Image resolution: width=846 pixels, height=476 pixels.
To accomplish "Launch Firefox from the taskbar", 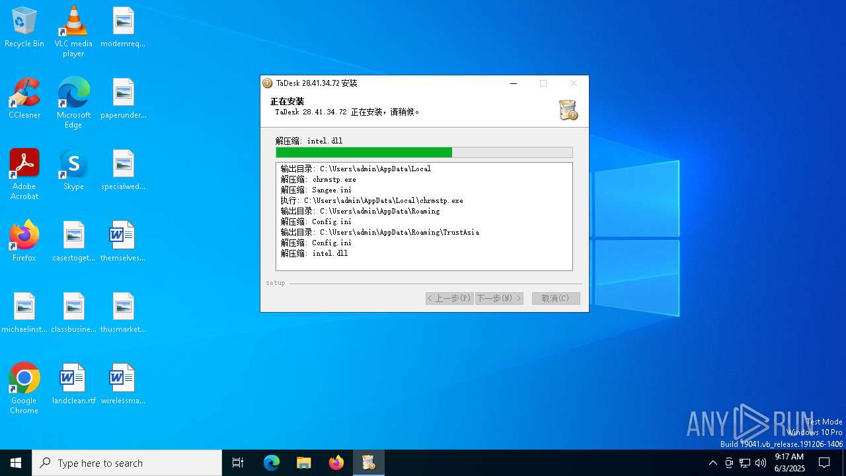I will [336, 463].
